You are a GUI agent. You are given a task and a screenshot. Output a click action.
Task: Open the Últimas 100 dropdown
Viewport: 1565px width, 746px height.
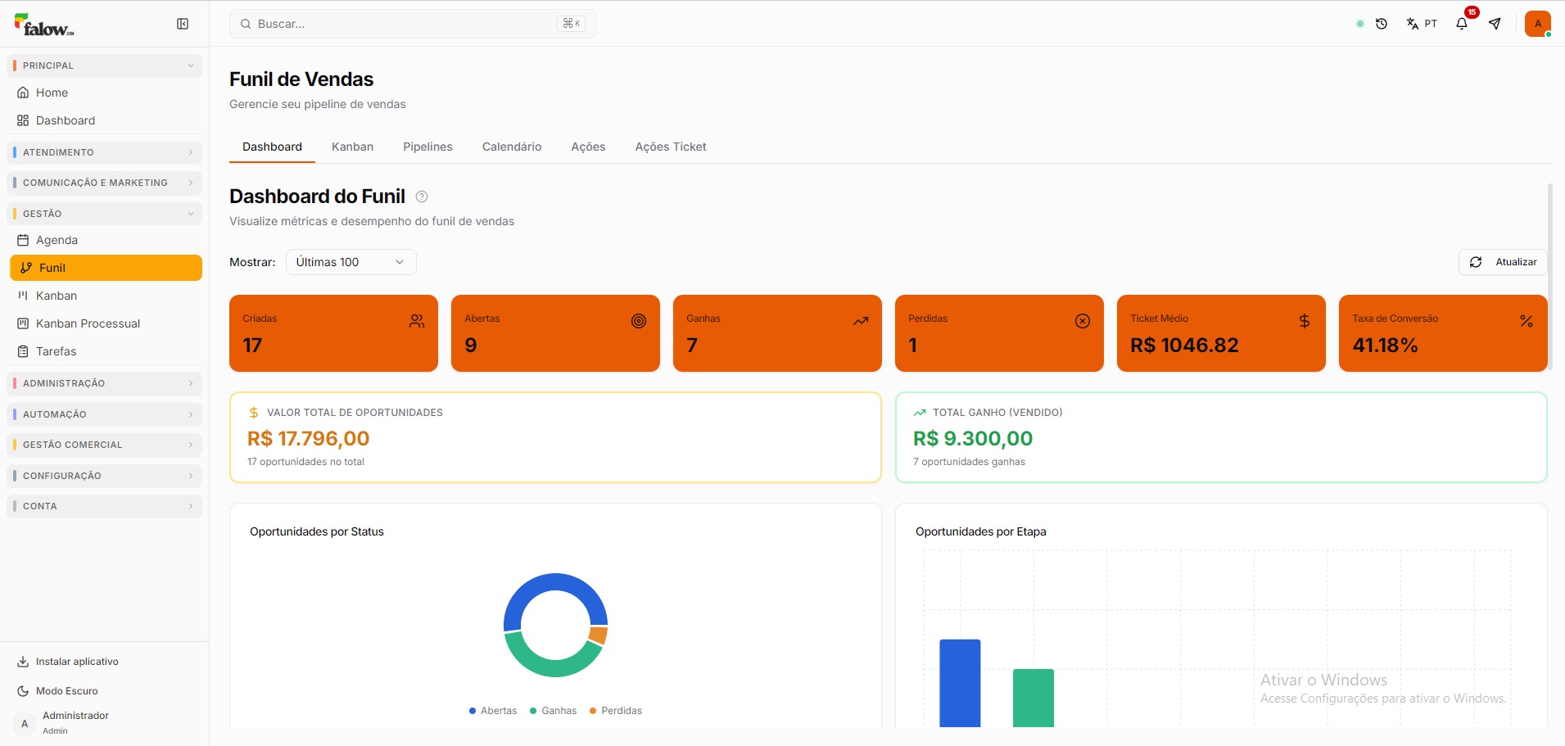351,262
